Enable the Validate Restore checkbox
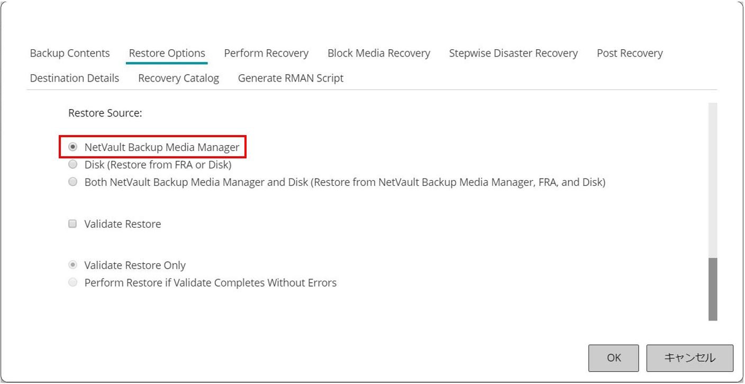The image size is (745, 384). 73,224
